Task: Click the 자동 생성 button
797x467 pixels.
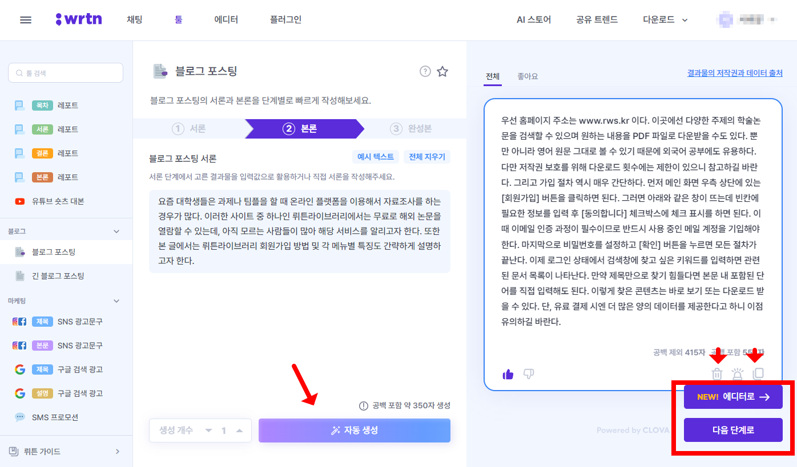Action: click(354, 431)
